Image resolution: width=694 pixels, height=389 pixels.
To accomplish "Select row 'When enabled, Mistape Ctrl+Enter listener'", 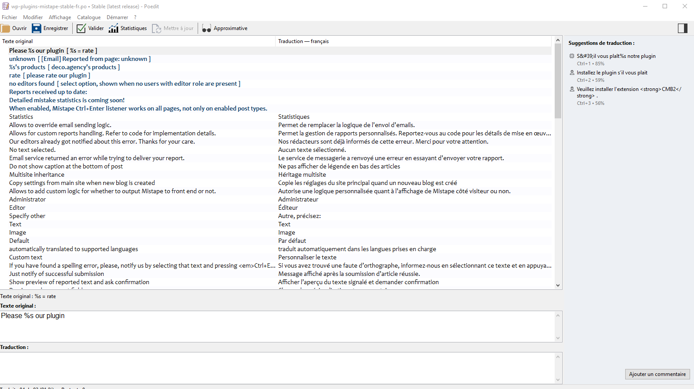I will tap(276, 108).
